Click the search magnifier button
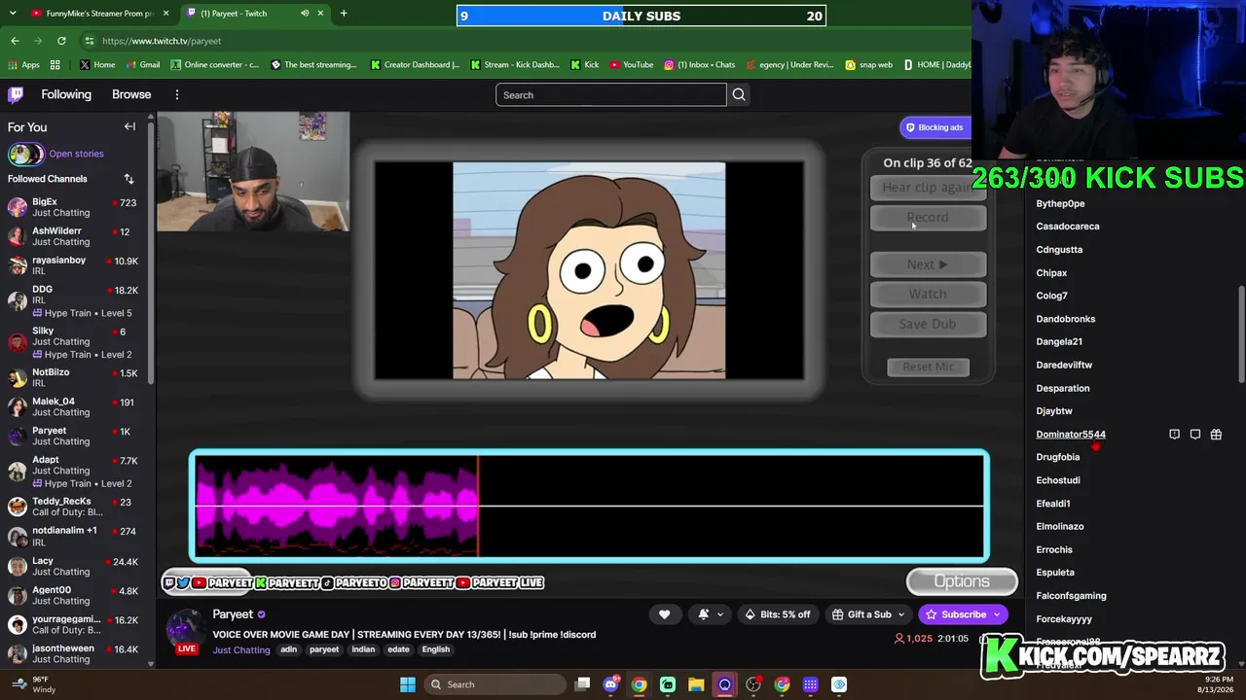Screen dimensions: 1246x700 (739, 94)
